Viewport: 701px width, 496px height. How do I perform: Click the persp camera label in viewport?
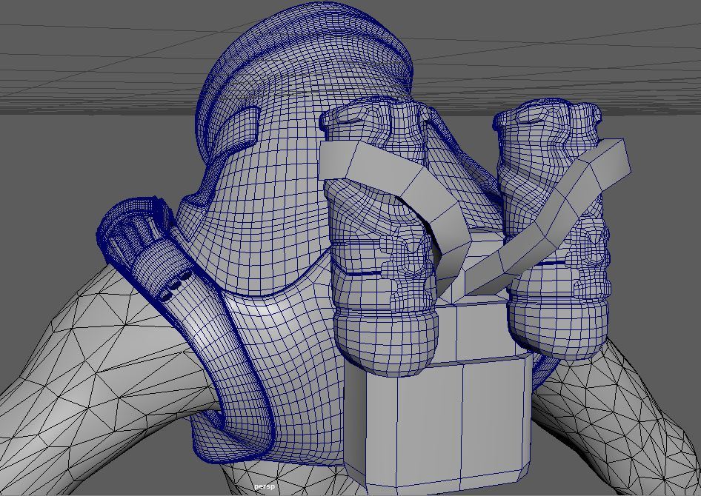pyautogui.click(x=265, y=486)
